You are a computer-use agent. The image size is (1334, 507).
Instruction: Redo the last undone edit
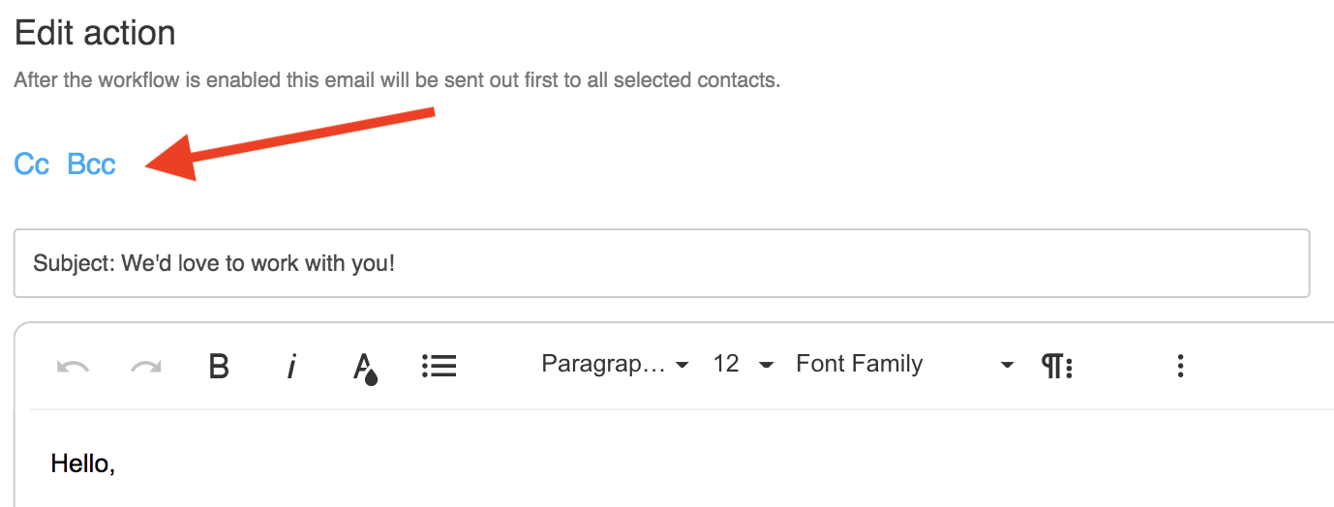click(x=145, y=366)
